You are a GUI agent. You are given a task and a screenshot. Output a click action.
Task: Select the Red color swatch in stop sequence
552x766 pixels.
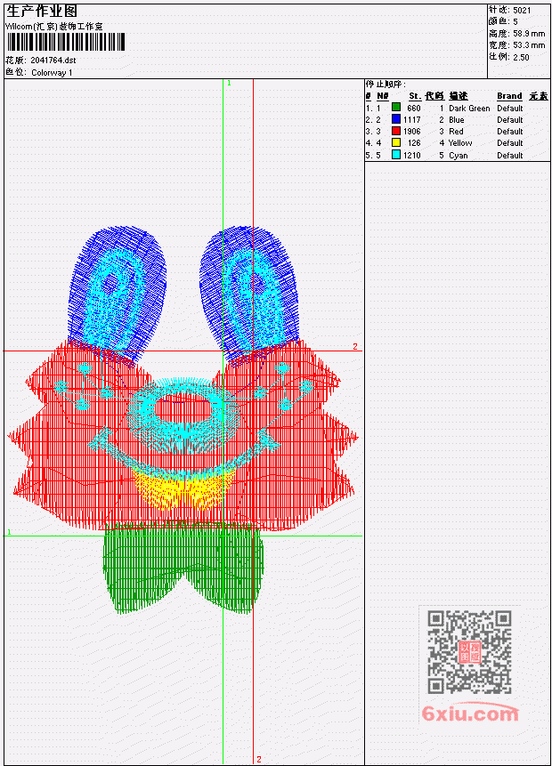click(396, 131)
